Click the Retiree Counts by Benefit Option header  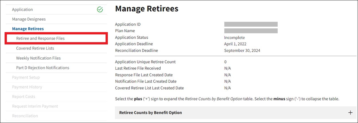pyautogui.click(x=151, y=113)
